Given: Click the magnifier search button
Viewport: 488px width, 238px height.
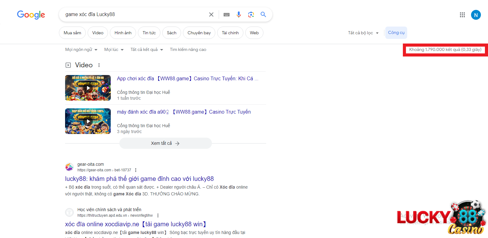Looking at the screenshot, I should pyautogui.click(x=263, y=15).
